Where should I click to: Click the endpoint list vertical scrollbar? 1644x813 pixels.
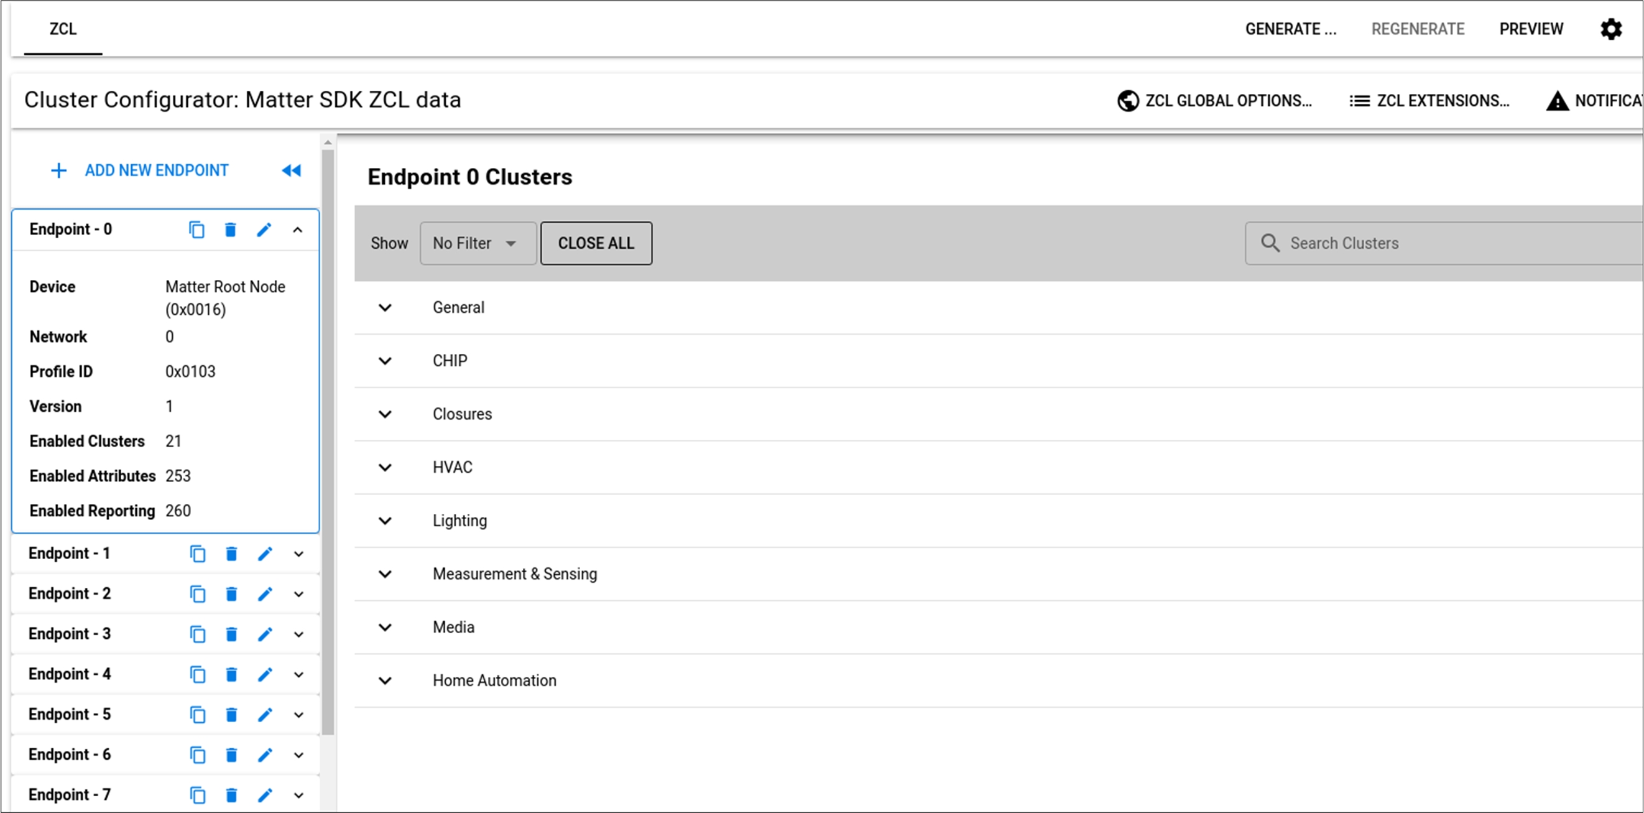[328, 442]
